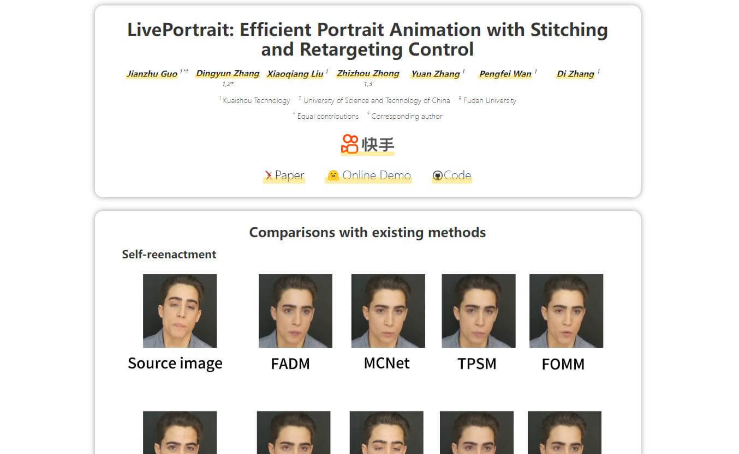The width and height of the screenshot is (739, 454).
Task: Click the GitHub icon beside Code
Action: (437, 175)
